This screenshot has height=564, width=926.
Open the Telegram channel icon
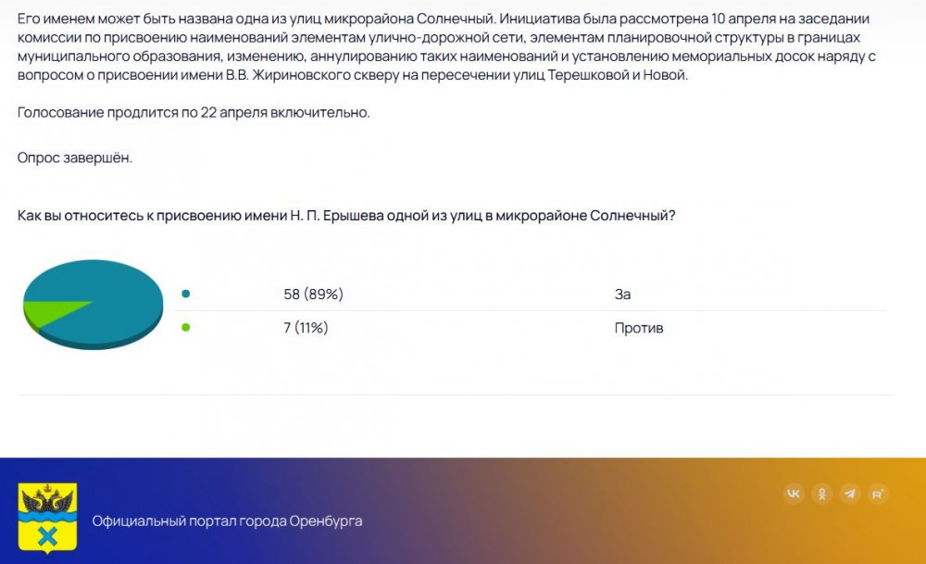pyautogui.click(x=850, y=494)
